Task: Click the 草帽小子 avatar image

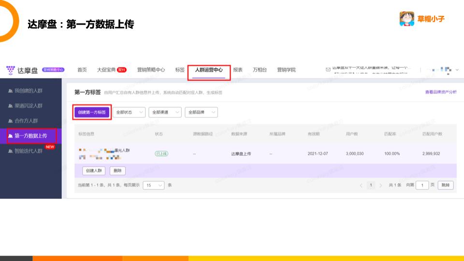Action: click(407, 19)
